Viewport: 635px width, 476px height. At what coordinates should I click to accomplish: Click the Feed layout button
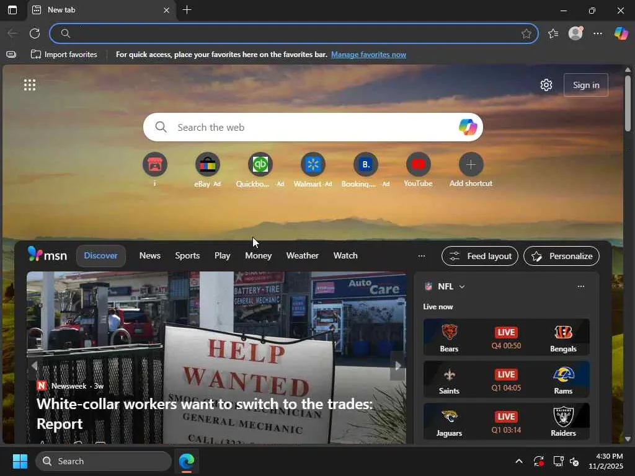(x=479, y=256)
